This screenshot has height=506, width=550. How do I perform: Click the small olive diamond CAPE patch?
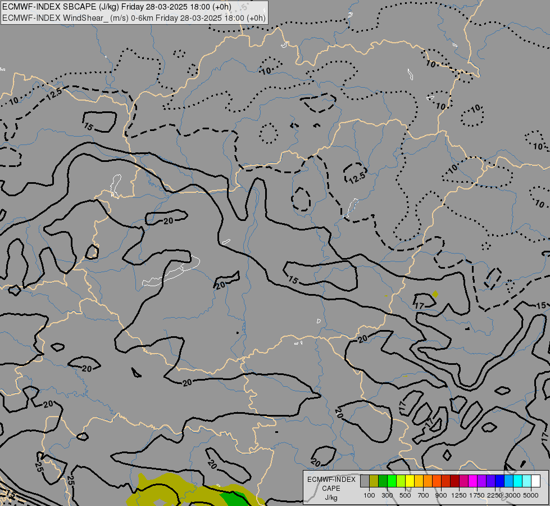tap(435, 294)
